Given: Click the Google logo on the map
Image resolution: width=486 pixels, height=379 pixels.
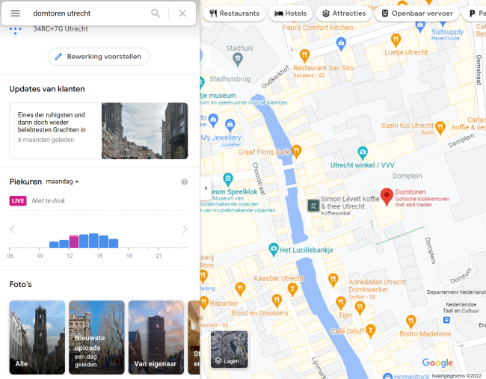Looking at the screenshot, I should point(437,363).
